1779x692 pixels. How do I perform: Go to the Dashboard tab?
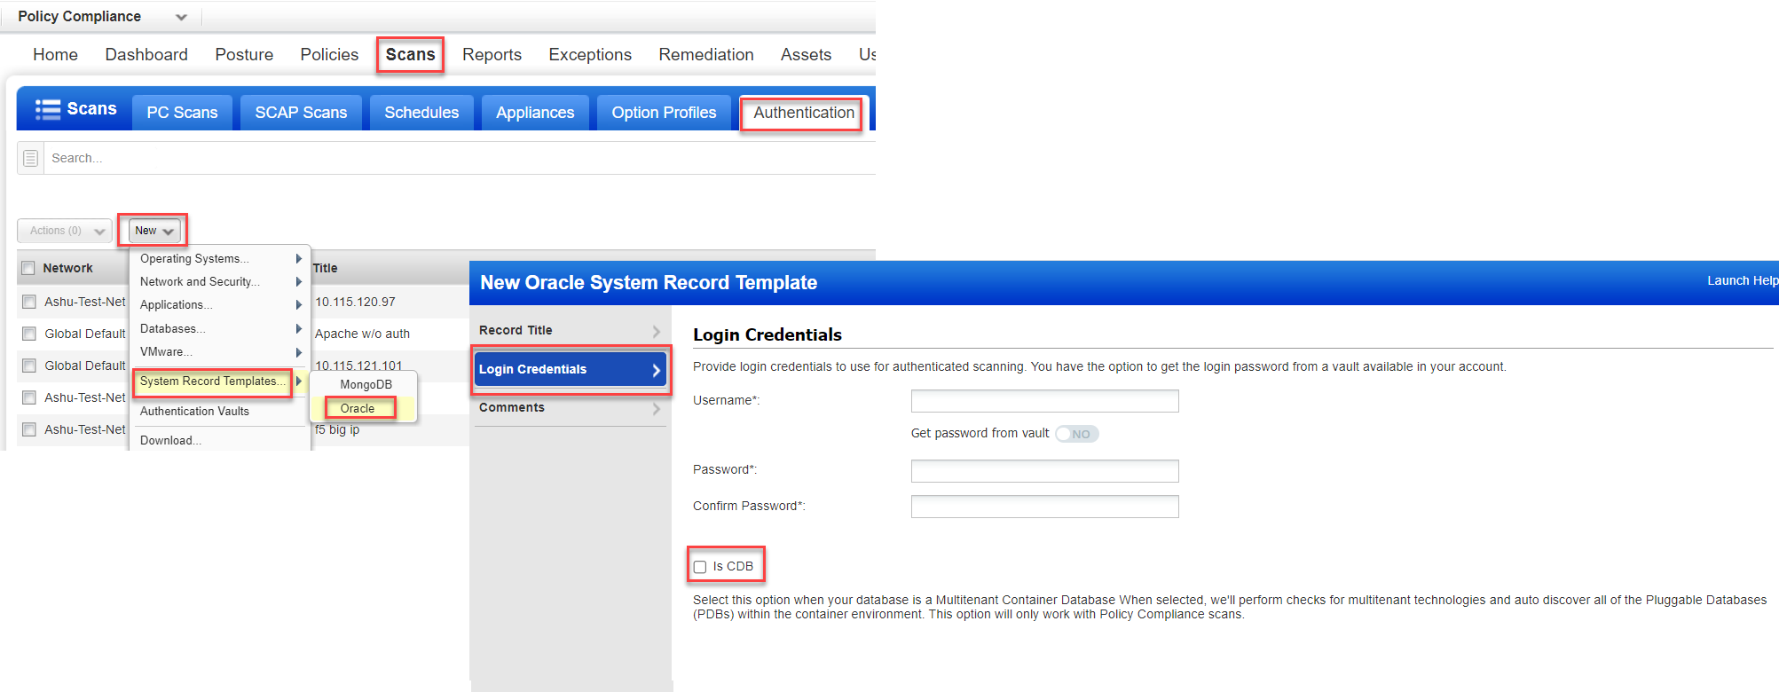coord(146,54)
